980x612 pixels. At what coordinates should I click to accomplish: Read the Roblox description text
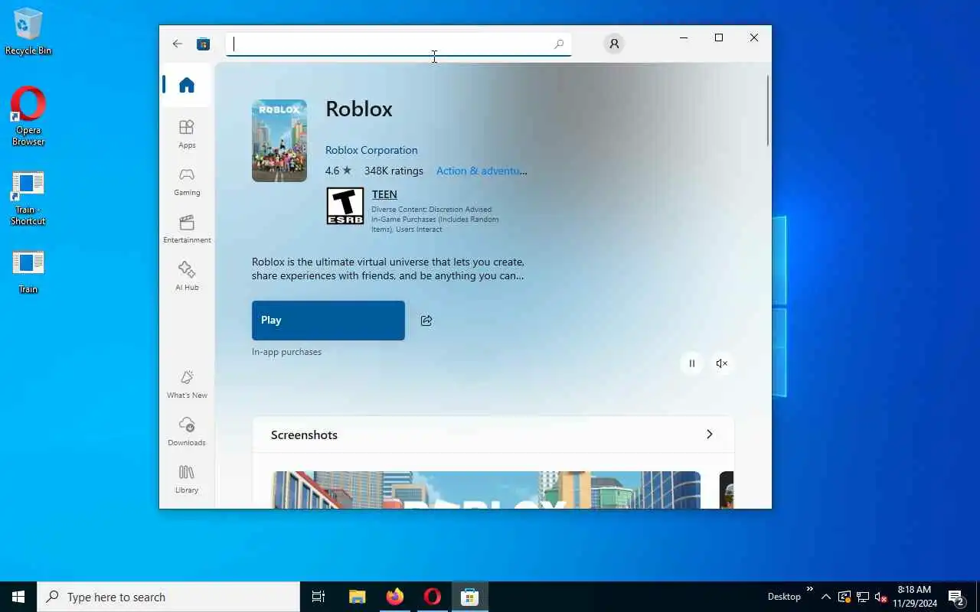pos(388,269)
